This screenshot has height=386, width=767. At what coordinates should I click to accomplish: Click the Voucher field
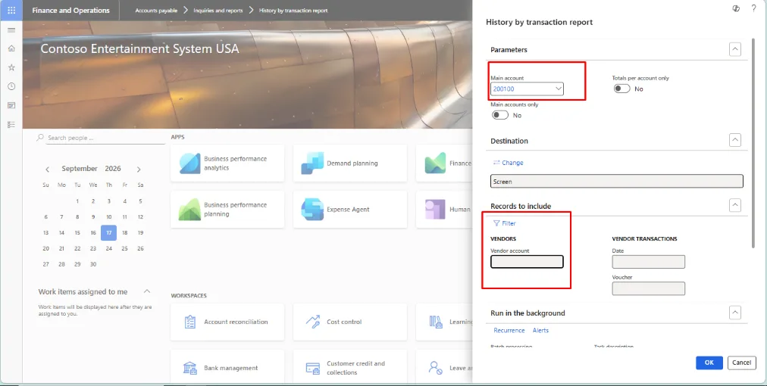tap(648, 288)
